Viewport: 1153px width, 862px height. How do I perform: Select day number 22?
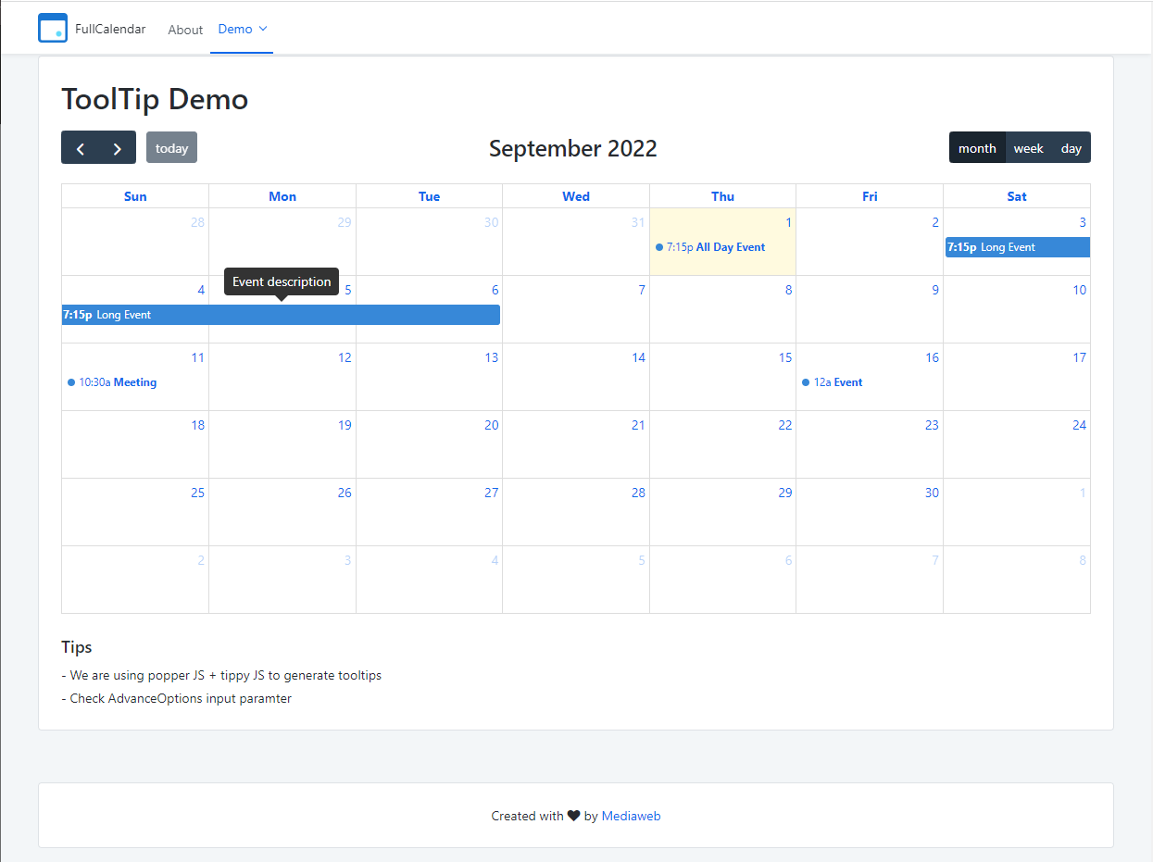coord(785,425)
